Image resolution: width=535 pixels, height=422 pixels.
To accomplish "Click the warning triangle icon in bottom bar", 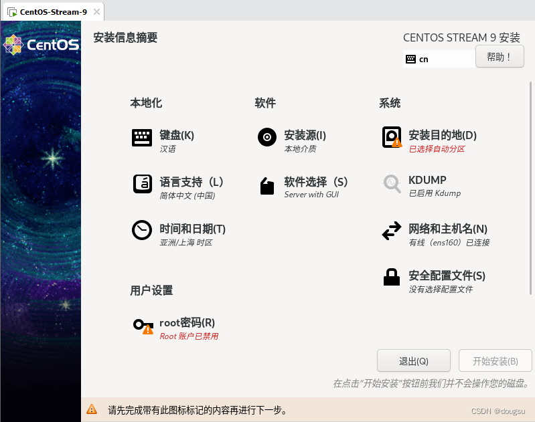I will [92, 409].
